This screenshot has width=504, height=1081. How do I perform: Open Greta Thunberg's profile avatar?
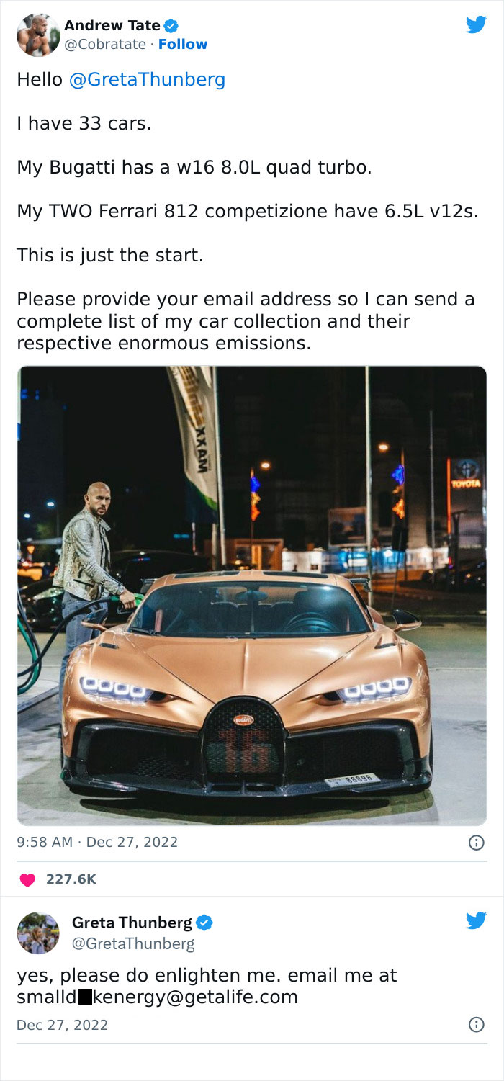tap(38, 933)
